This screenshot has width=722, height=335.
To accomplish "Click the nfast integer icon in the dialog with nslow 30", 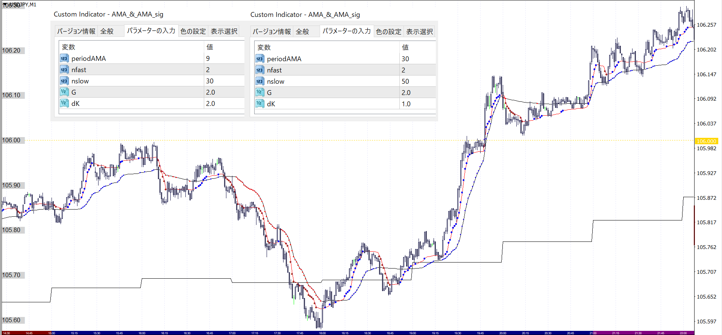I will coord(64,69).
